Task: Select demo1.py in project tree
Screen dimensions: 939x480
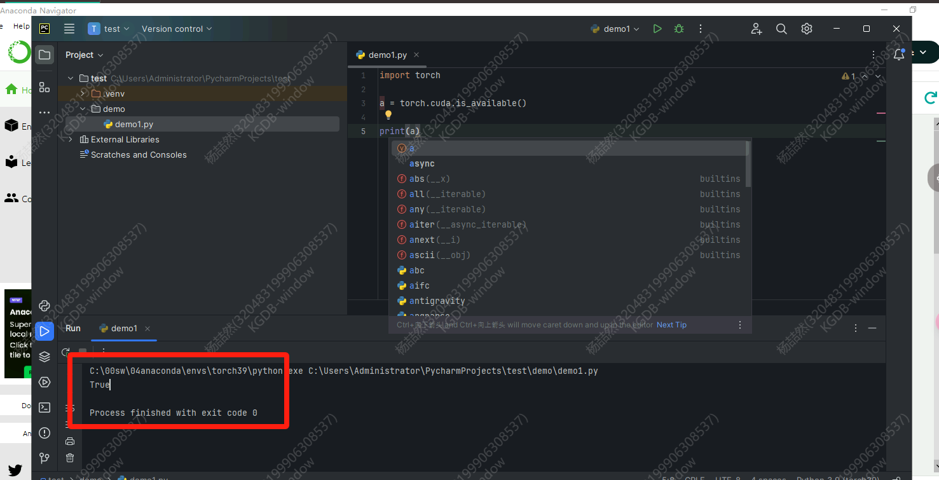Action: (x=202, y=124)
